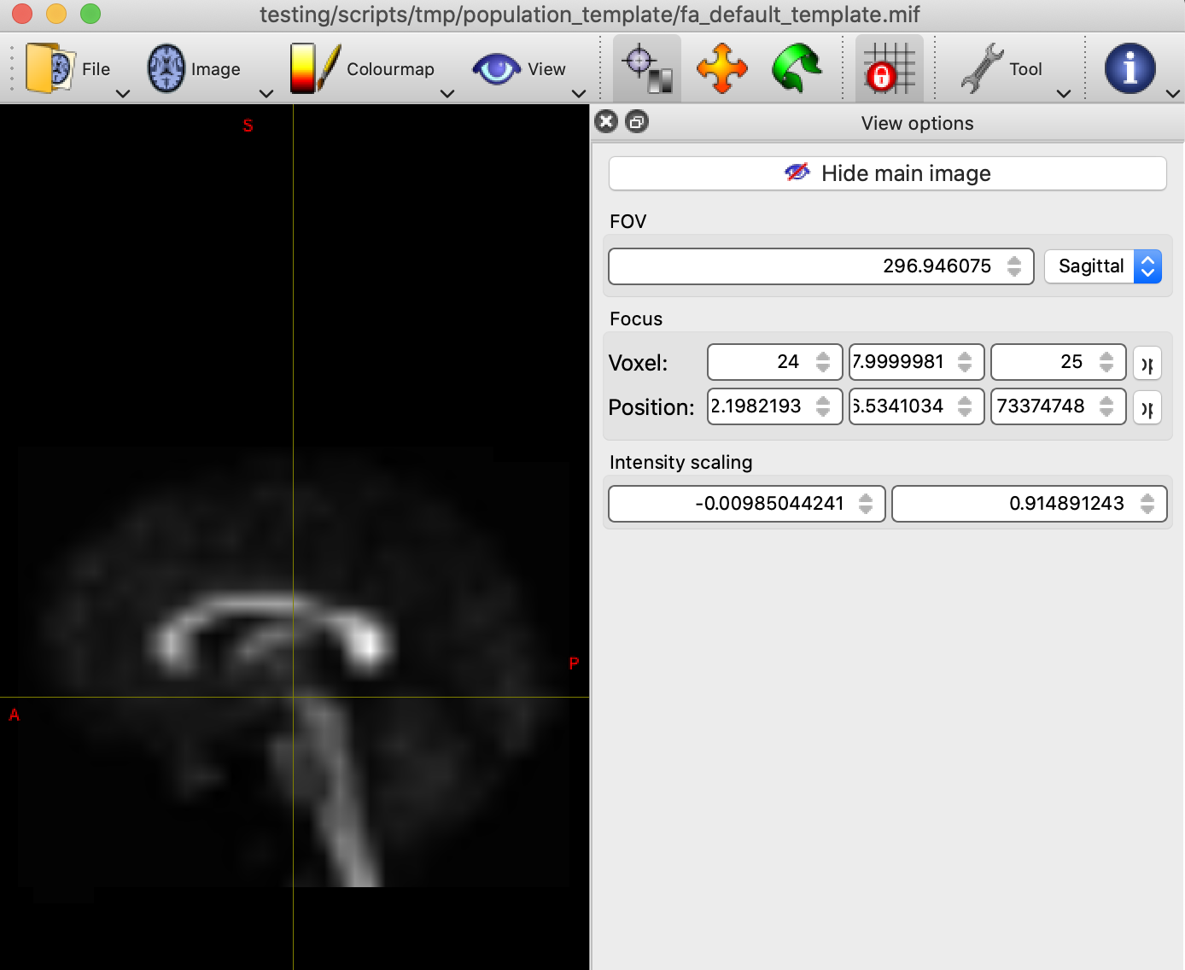Click the position copy button
Image resolution: width=1185 pixels, height=970 pixels.
coord(1147,408)
